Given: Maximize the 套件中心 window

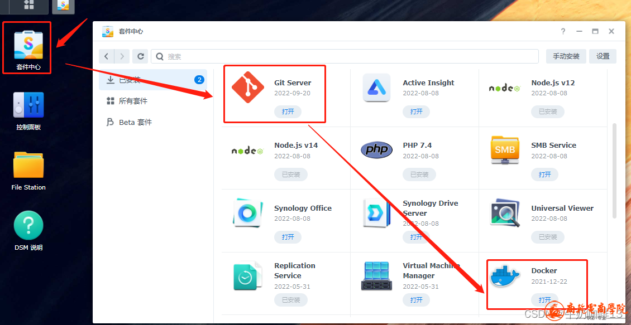Looking at the screenshot, I should click(x=595, y=31).
